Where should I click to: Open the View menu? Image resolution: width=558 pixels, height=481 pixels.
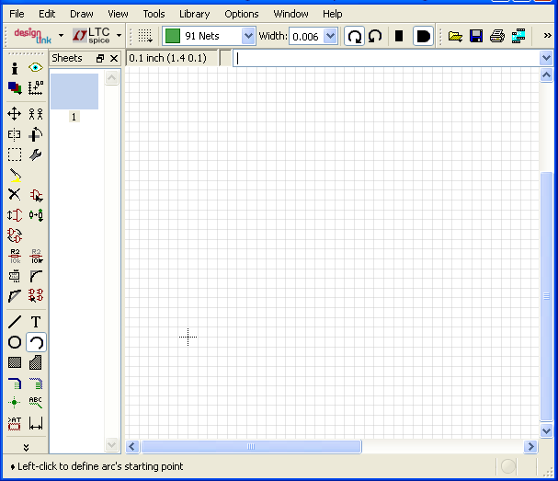[118, 14]
